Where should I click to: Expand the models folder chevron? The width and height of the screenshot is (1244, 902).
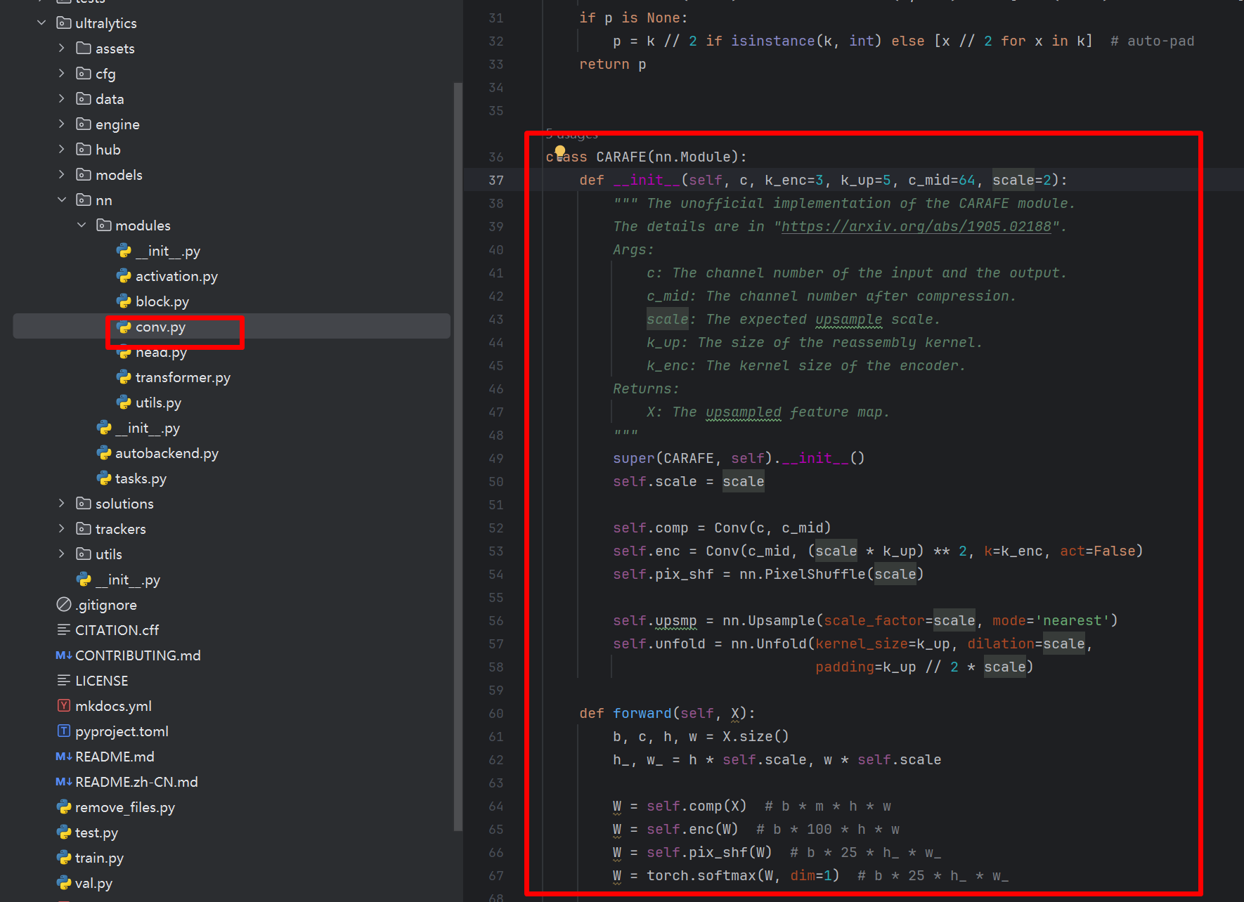click(62, 175)
